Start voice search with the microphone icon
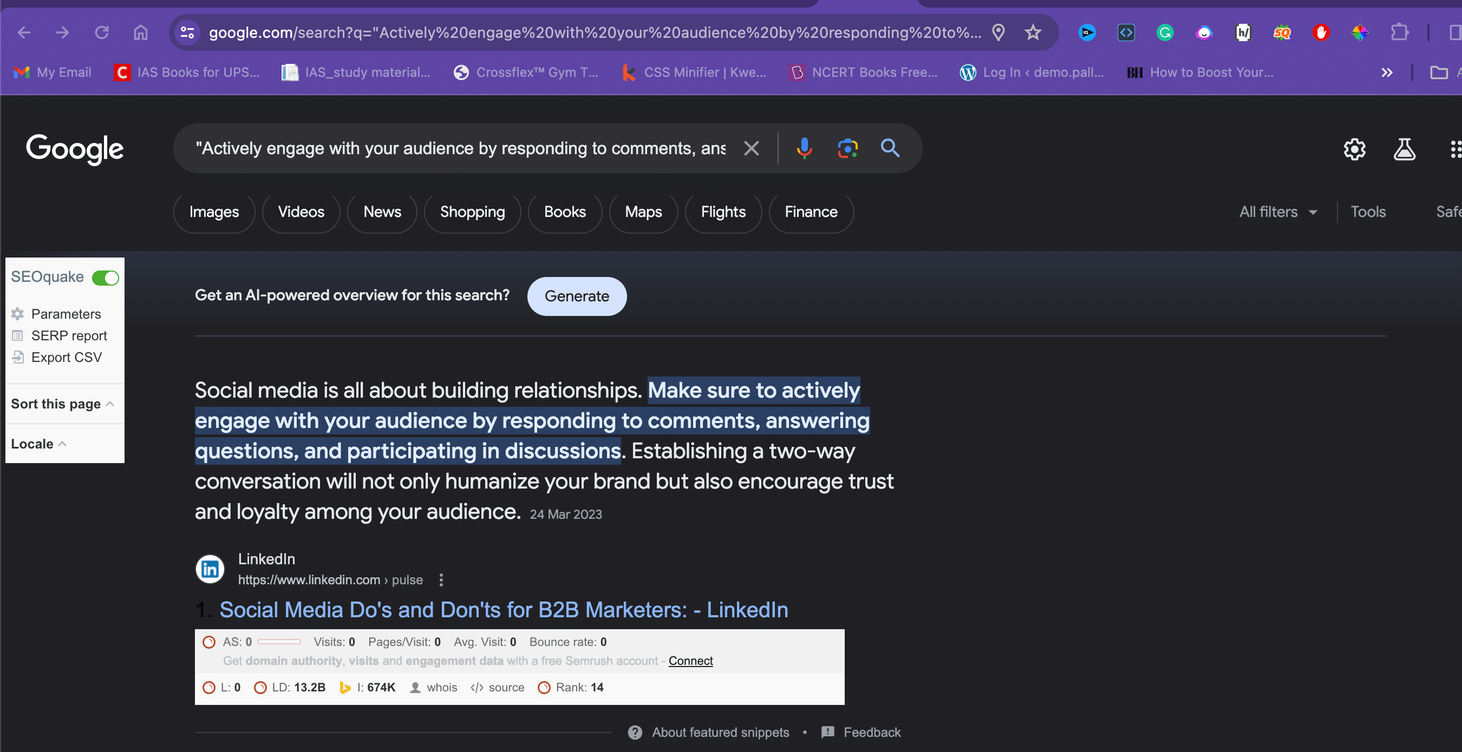Screen dimensions: 1462x752 [804, 149]
